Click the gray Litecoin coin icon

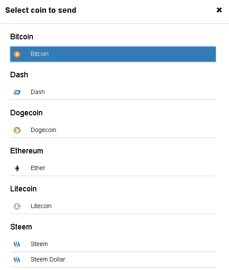(17, 206)
